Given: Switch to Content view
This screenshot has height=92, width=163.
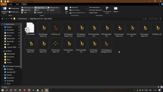Looking at the screenshot, I should click(x=38, y=13).
